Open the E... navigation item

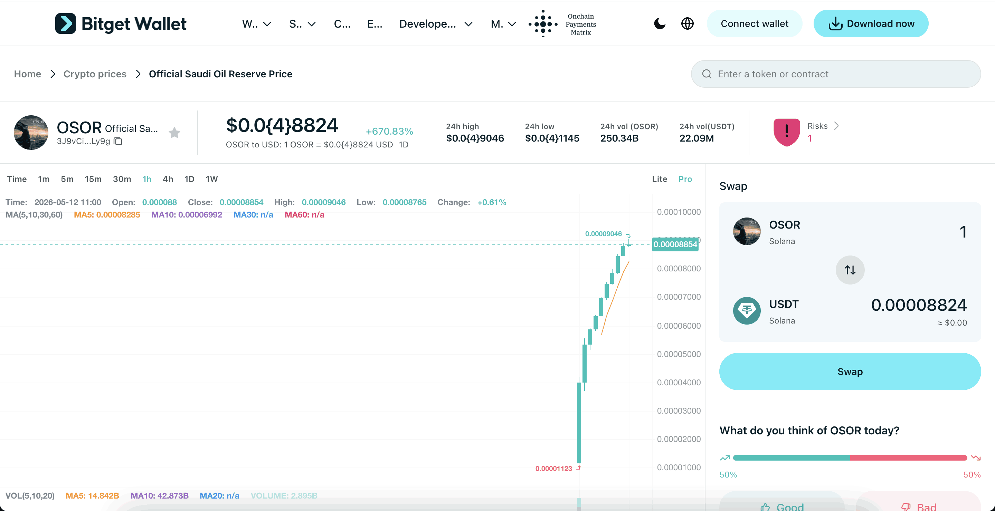click(x=375, y=24)
